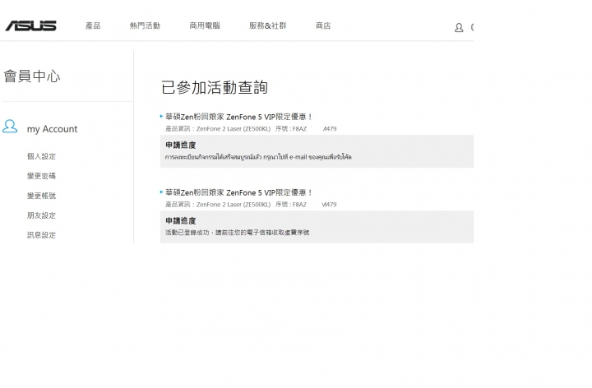Go to 個人設定 settings
This screenshot has width=592, height=388.
click(42, 156)
